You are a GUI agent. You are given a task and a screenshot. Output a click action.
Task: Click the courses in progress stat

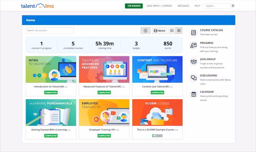pos(41,45)
